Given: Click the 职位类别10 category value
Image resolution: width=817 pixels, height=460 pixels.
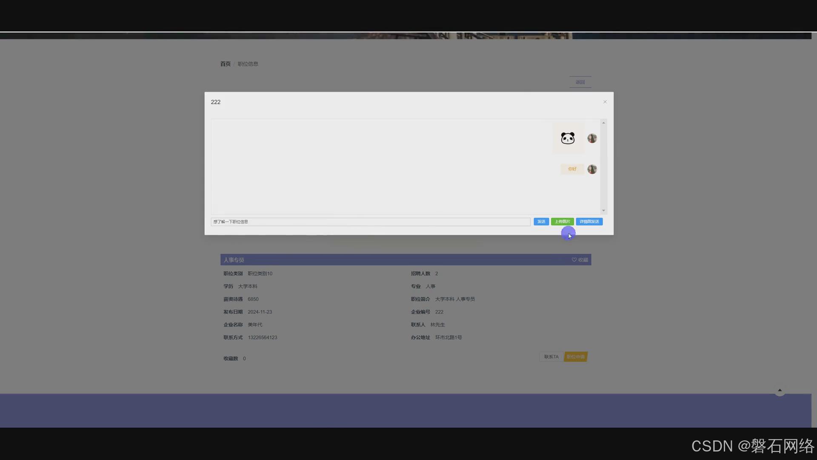Looking at the screenshot, I should tap(260, 273).
